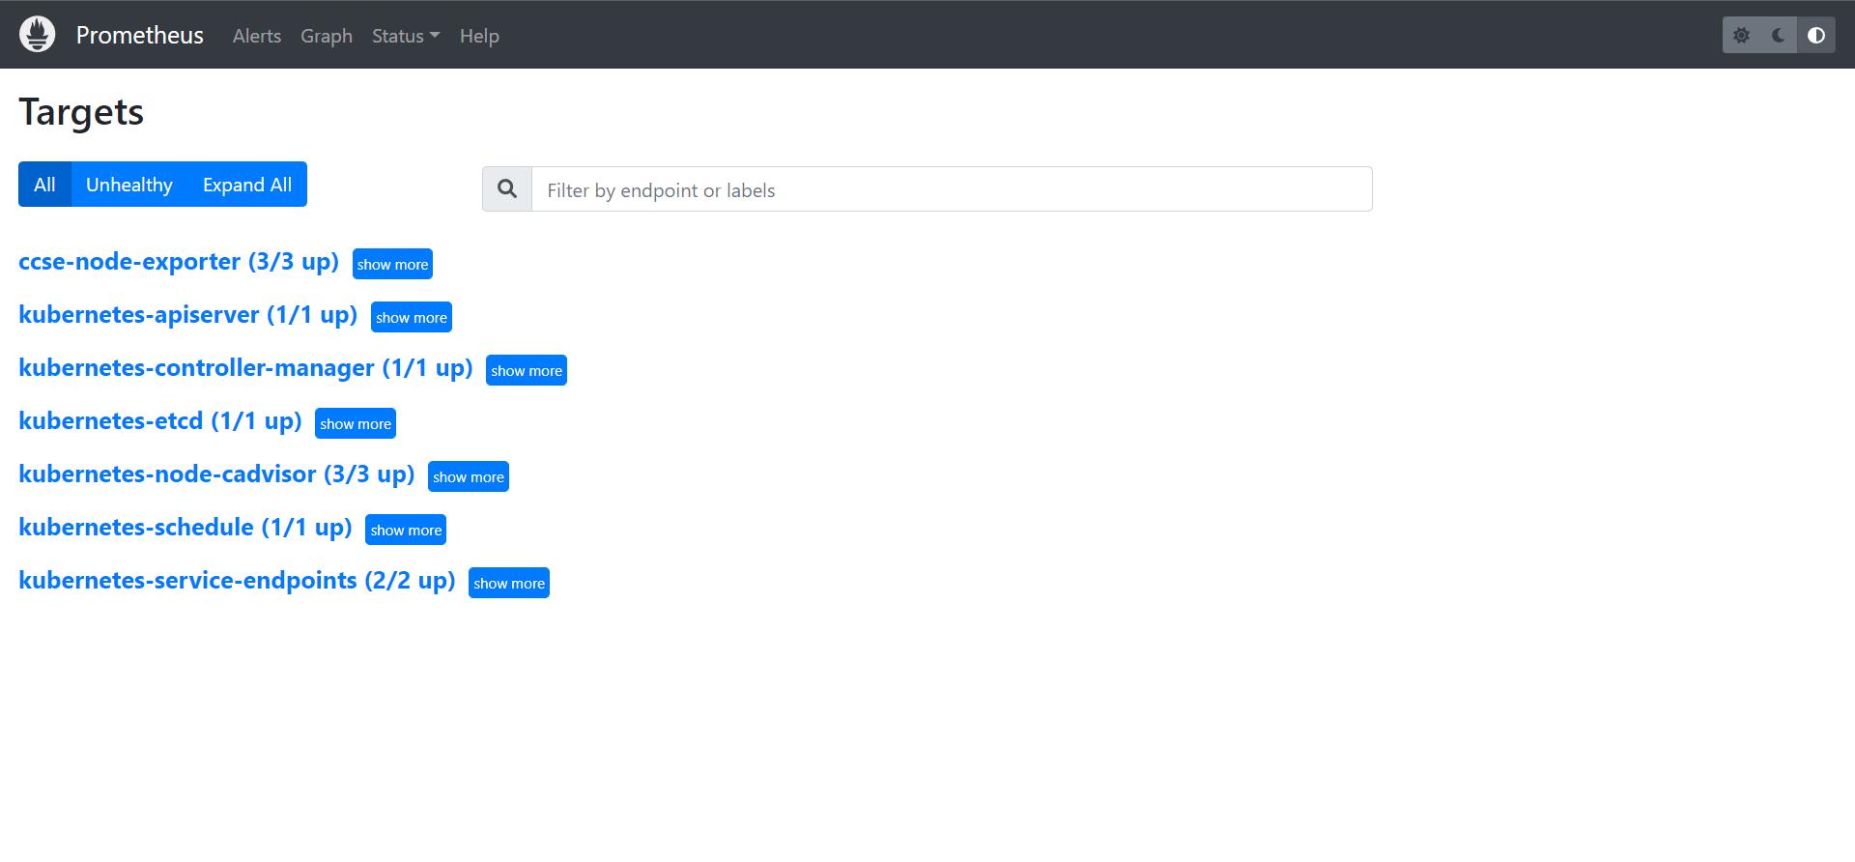Show more for kubernetes-controller-manager
Image resolution: width=1855 pixels, height=862 pixels.
(x=527, y=370)
